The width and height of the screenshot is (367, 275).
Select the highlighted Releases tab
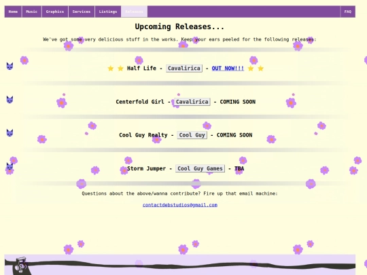coord(134,12)
